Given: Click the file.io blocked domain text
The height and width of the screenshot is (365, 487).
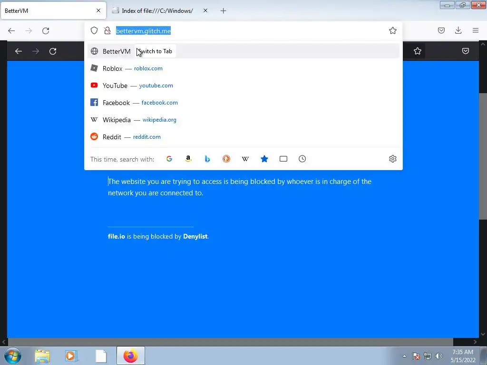Looking at the screenshot, I should (117, 236).
